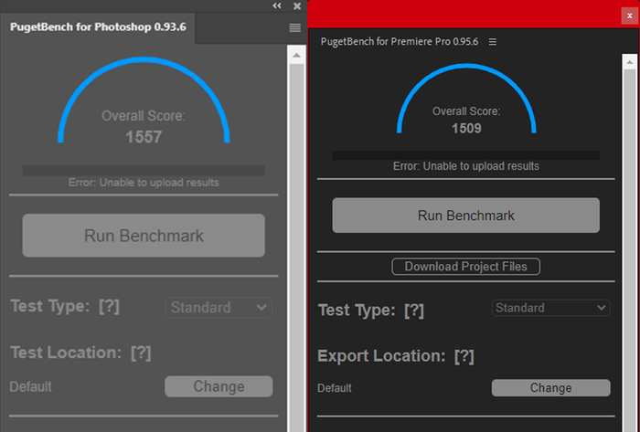Close the Photoshop PugetBench panel

point(297,5)
